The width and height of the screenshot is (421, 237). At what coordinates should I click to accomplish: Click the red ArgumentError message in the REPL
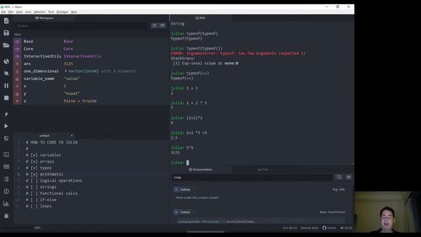coord(238,53)
